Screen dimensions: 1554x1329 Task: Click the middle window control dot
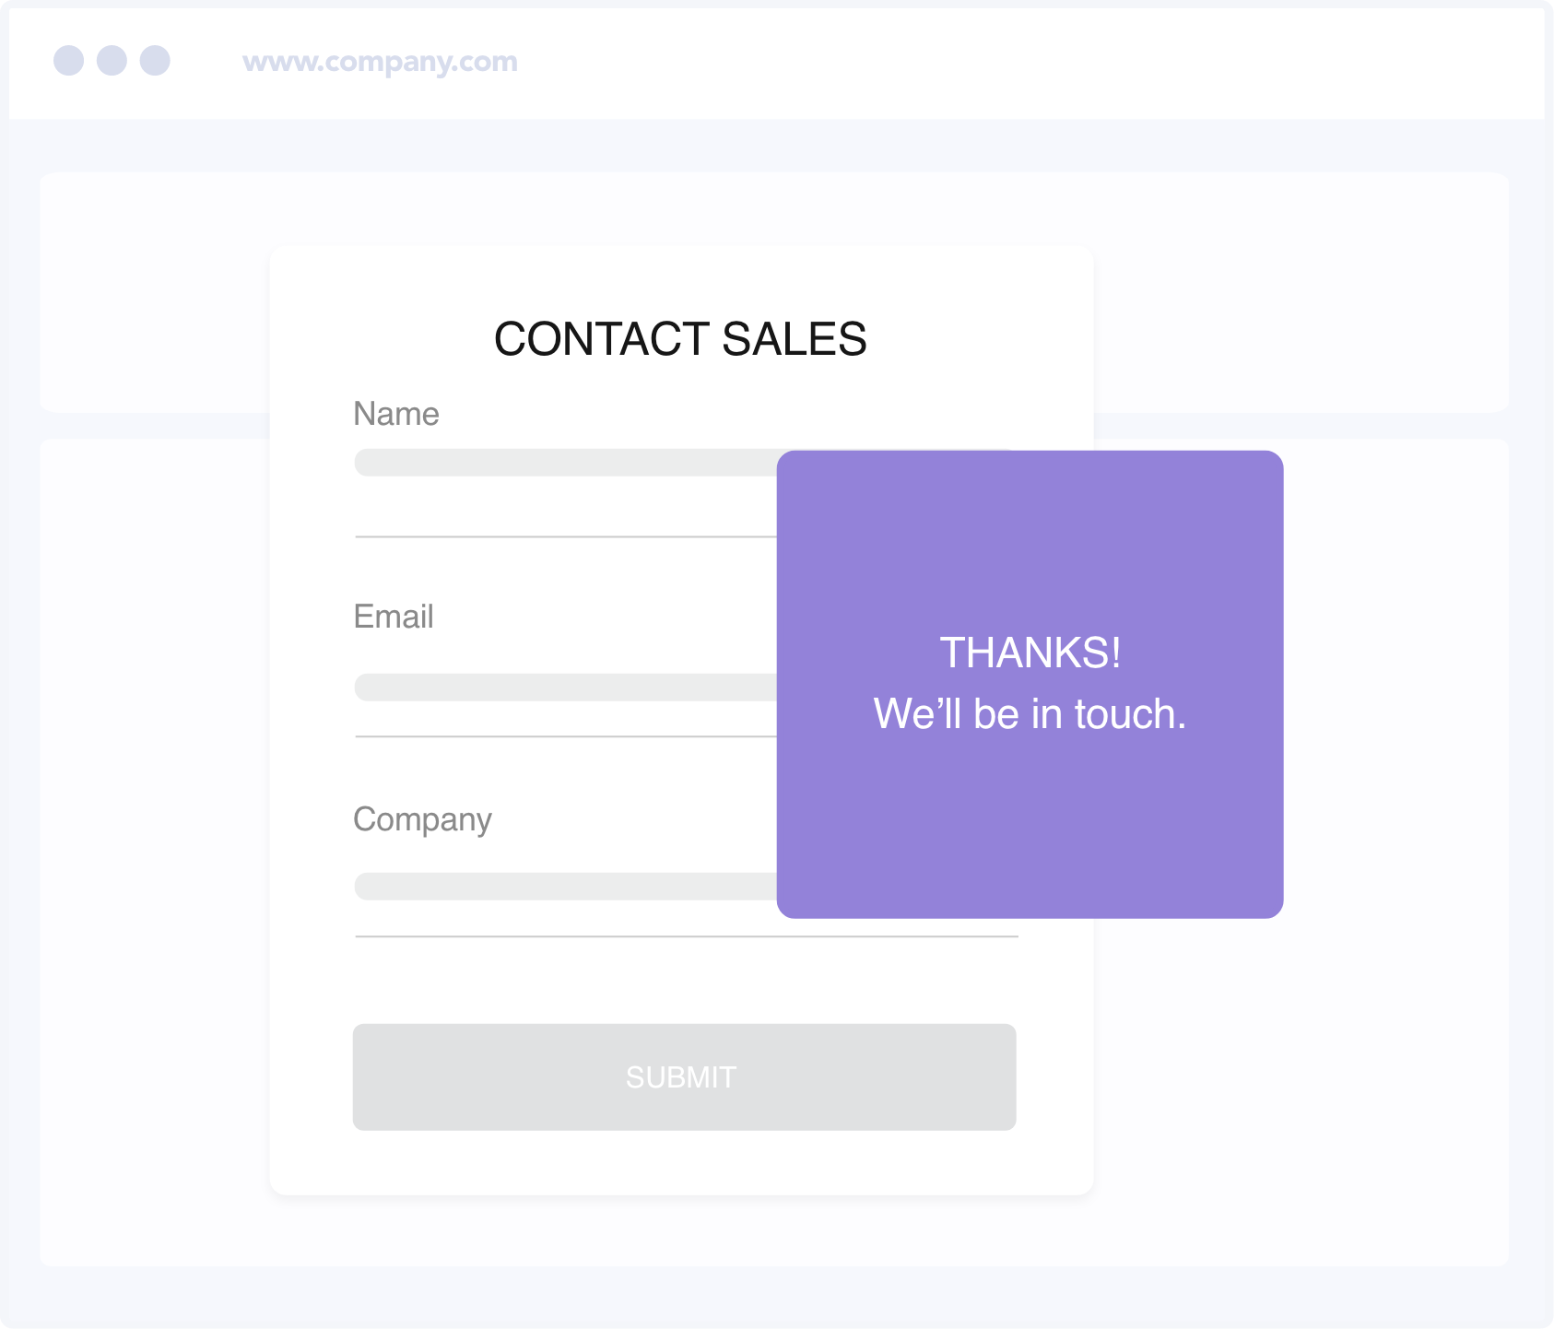112,61
